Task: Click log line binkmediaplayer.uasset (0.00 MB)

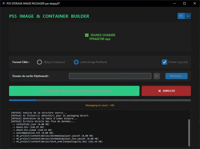Action: [53, 136]
